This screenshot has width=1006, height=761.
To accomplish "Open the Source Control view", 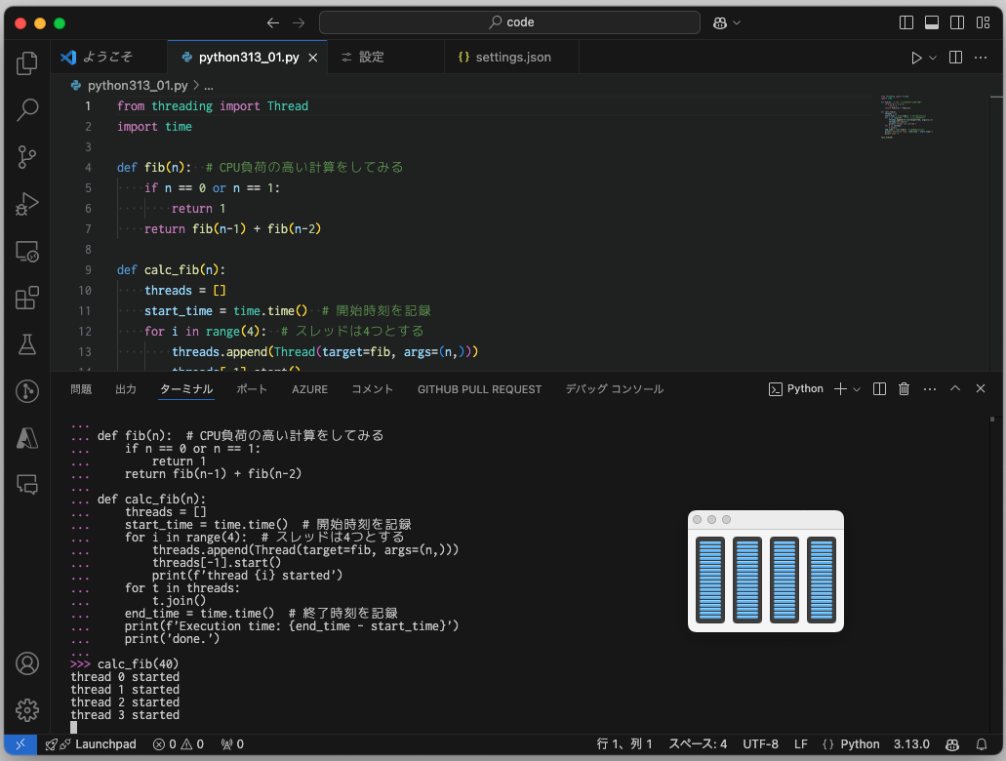I will pos(26,156).
